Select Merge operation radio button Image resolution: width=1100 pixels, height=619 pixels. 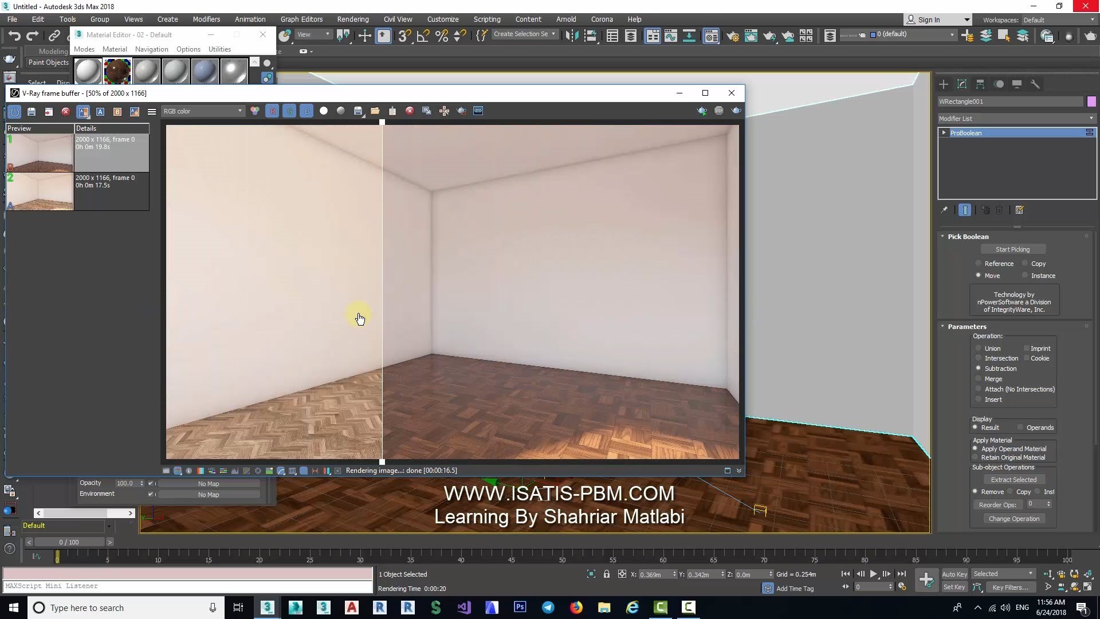point(979,379)
